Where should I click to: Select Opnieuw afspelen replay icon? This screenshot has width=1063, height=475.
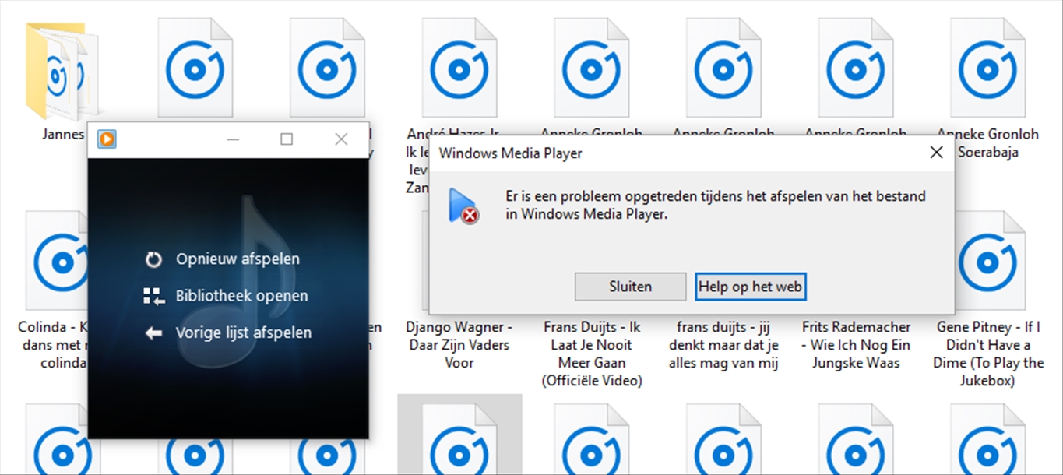pyautogui.click(x=153, y=259)
